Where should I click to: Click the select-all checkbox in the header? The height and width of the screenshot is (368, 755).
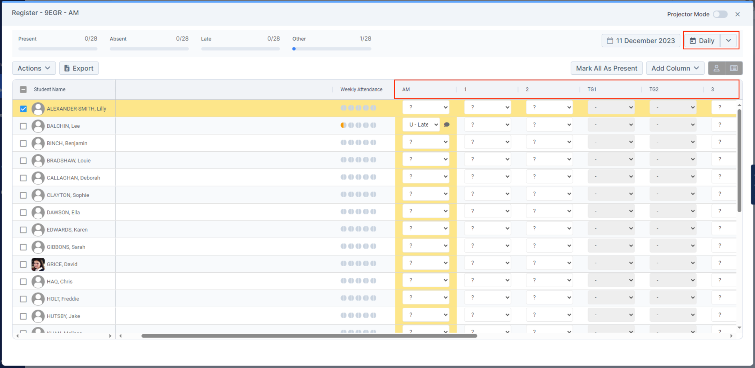23,89
